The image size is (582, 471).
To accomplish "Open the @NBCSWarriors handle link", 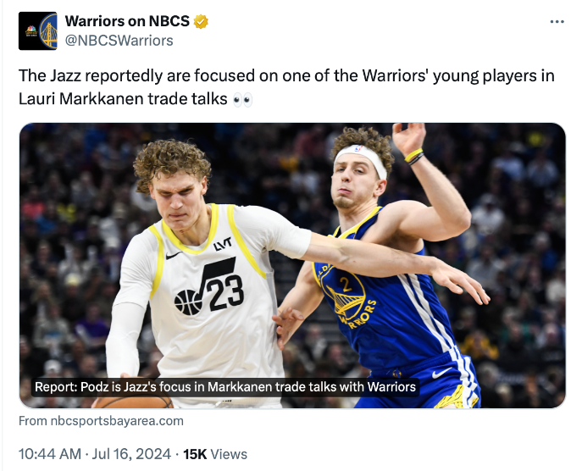I will tap(119, 41).
